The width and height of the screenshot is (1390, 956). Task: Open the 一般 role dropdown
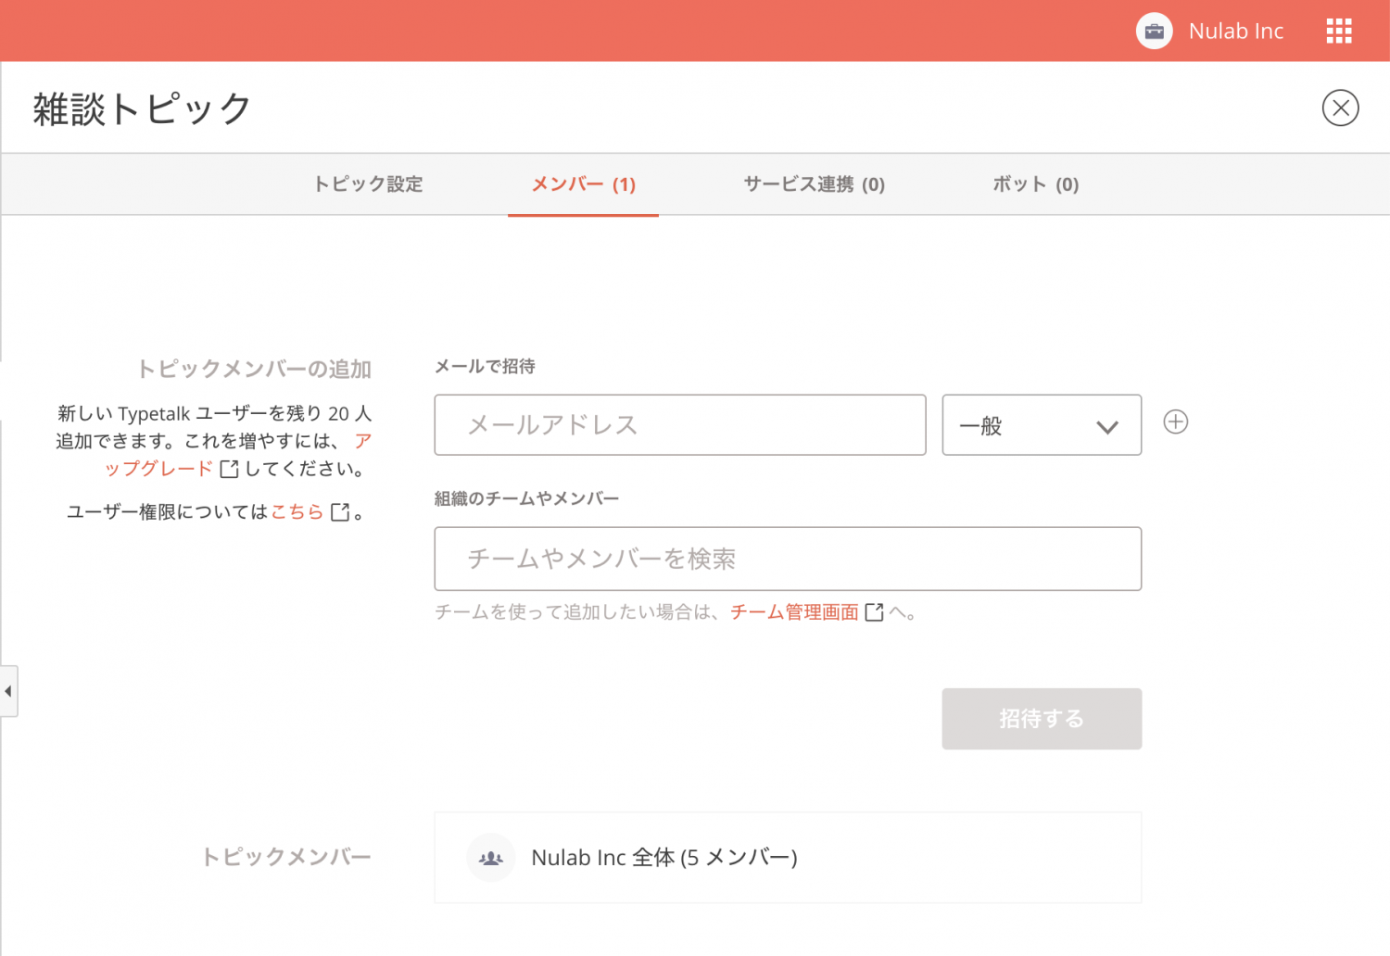click(x=1042, y=425)
